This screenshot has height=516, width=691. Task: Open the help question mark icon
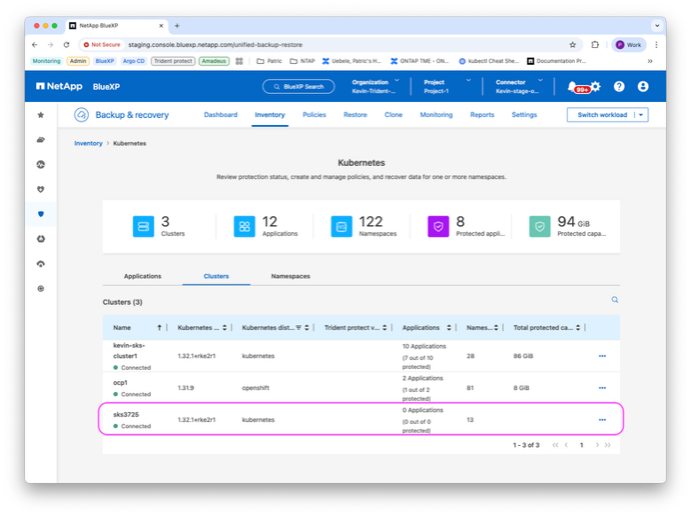click(619, 86)
